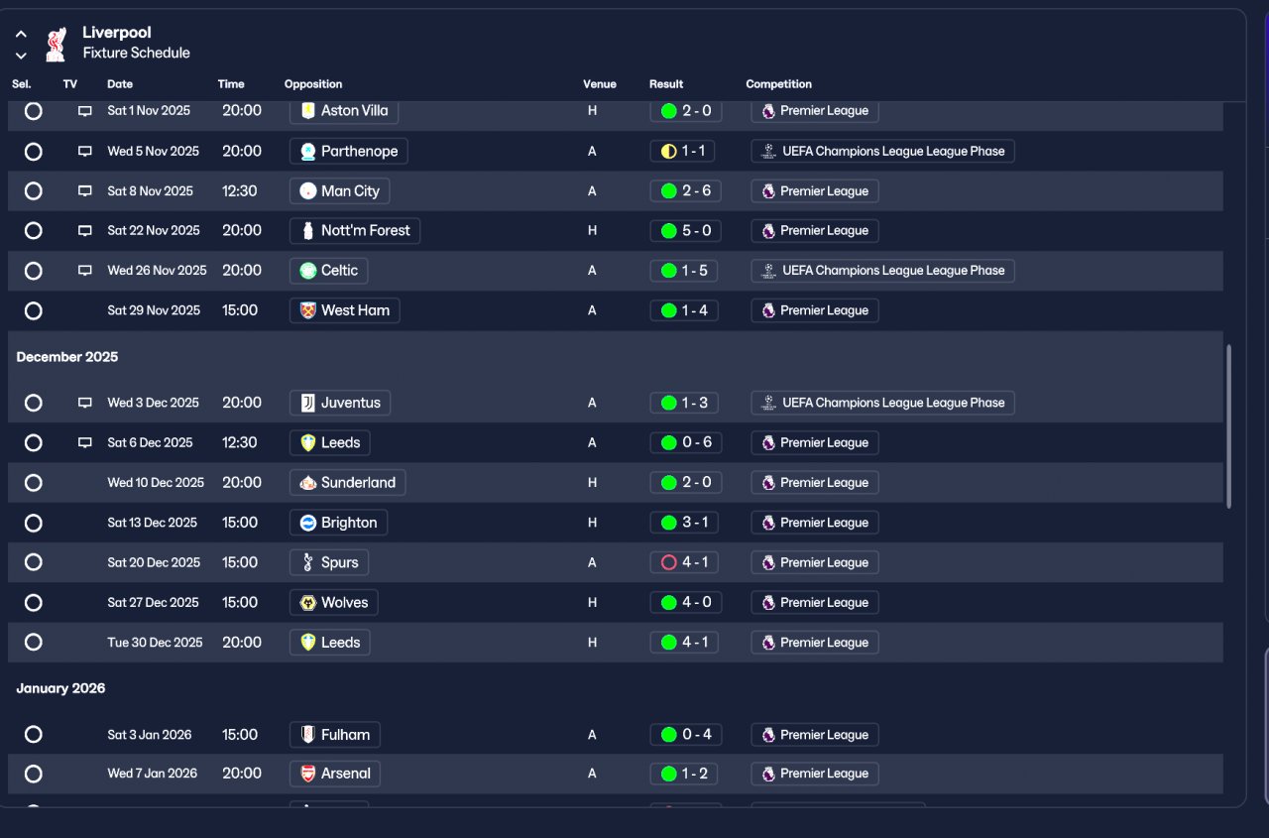Sort by the Result column header
Screen dimensions: 1269x838
pyautogui.click(x=666, y=84)
